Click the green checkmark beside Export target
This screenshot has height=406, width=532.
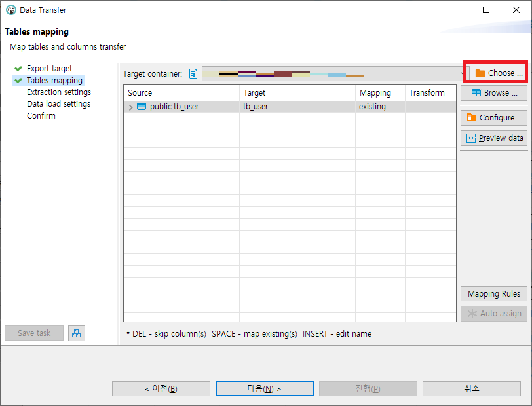[18, 68]
